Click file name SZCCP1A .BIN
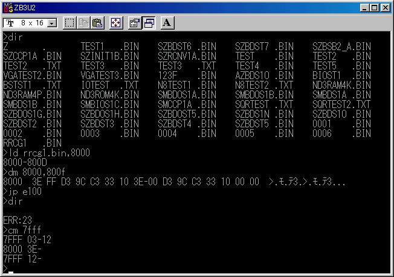This screenshot has height=277, width=394. pyautogui.click(x=33, y=56)
